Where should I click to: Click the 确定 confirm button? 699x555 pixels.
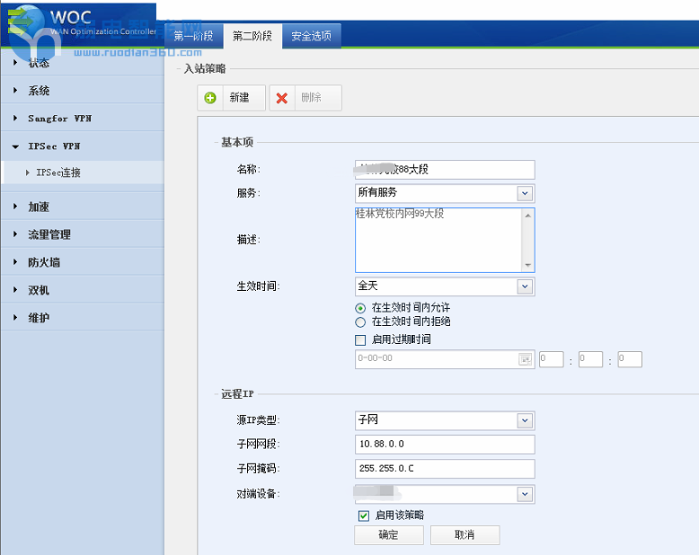(x=388, y=534)
